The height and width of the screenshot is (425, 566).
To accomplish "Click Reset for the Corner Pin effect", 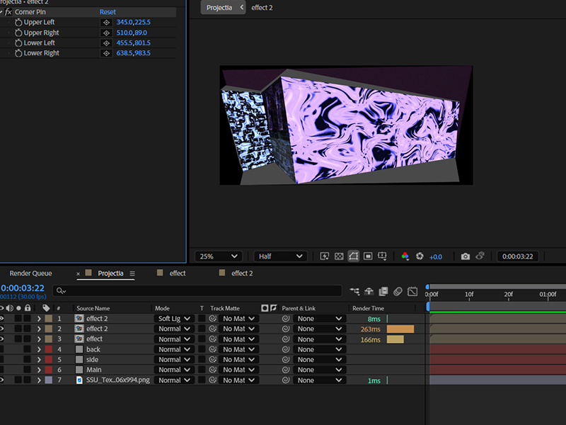I will click(108, 12).
